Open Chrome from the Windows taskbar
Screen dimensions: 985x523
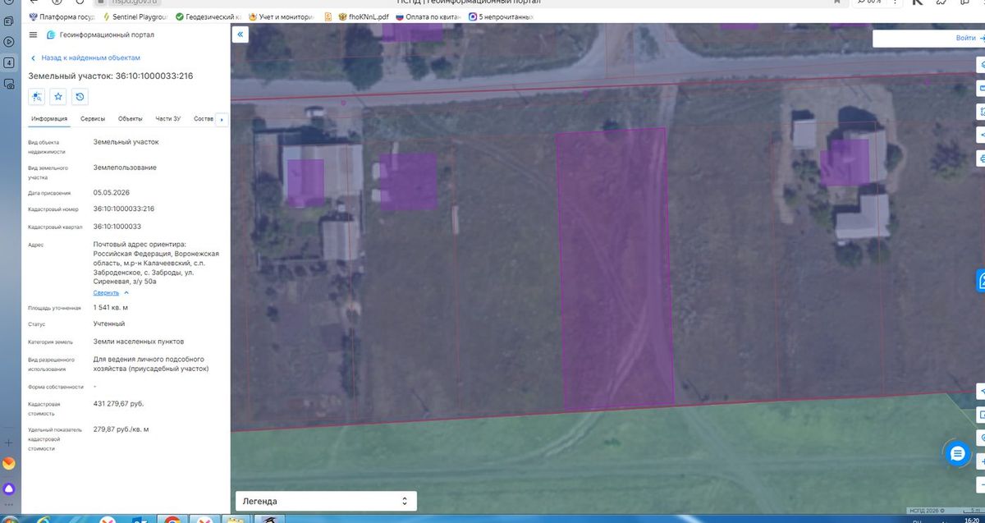[172, 519]
